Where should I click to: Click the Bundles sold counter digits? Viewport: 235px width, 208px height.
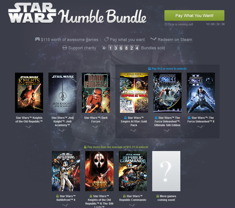coord(124,48)
